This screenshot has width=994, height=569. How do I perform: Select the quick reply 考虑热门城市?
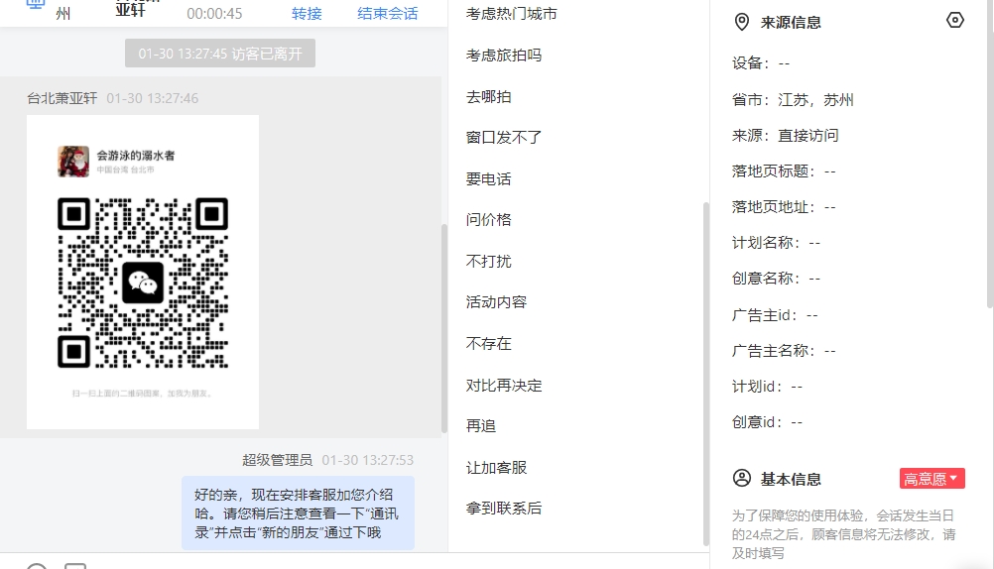click(x=511, y=13)
